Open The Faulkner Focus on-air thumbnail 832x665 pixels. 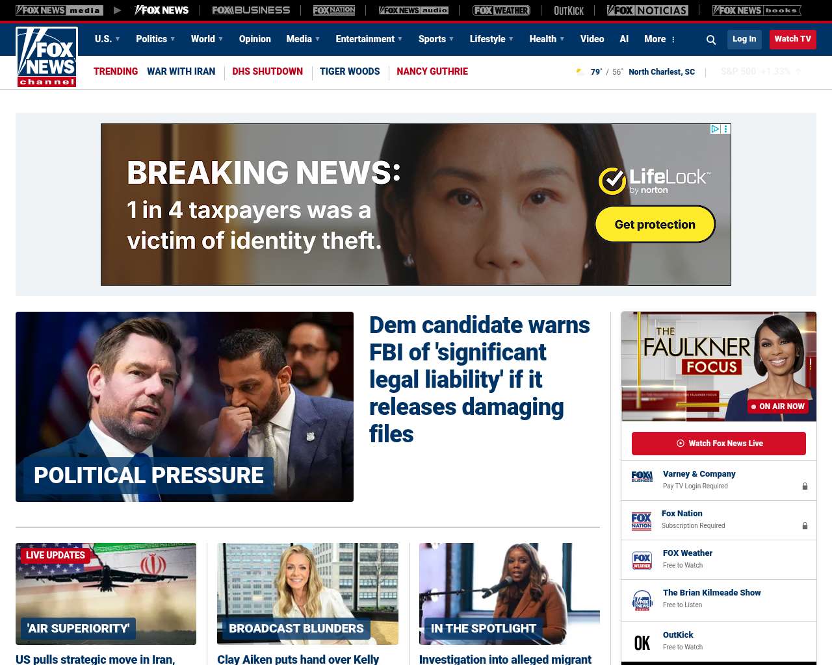coord(719,366)
